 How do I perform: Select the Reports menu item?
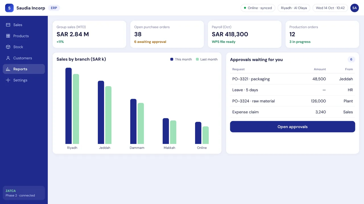pos(24,69)
